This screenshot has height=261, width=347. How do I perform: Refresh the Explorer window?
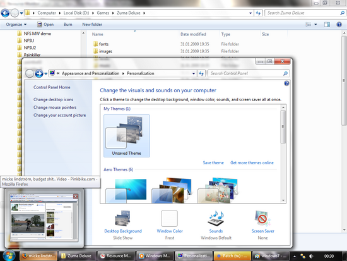(x=258, y=13)
